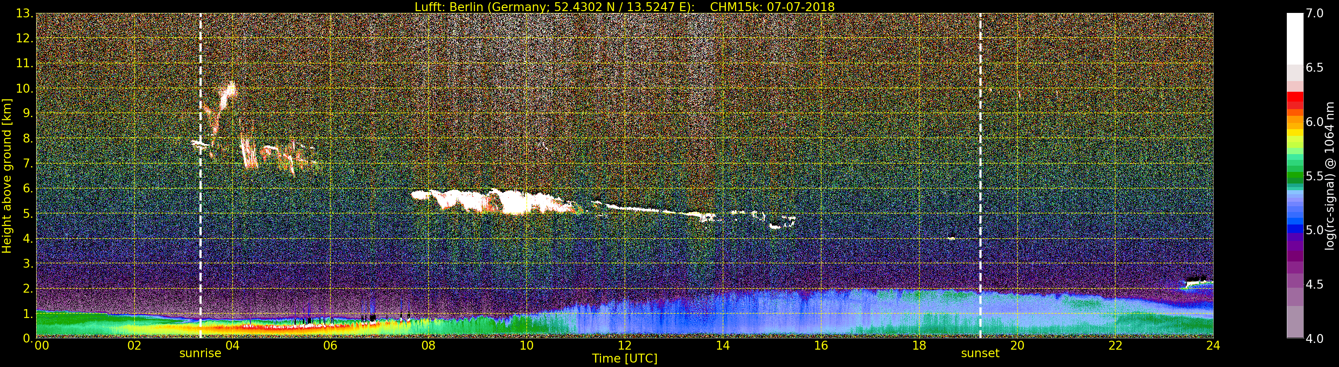Click the time axis tick '12'
This screenshot has height=367, width=1339.
click(x=624, y=346)
